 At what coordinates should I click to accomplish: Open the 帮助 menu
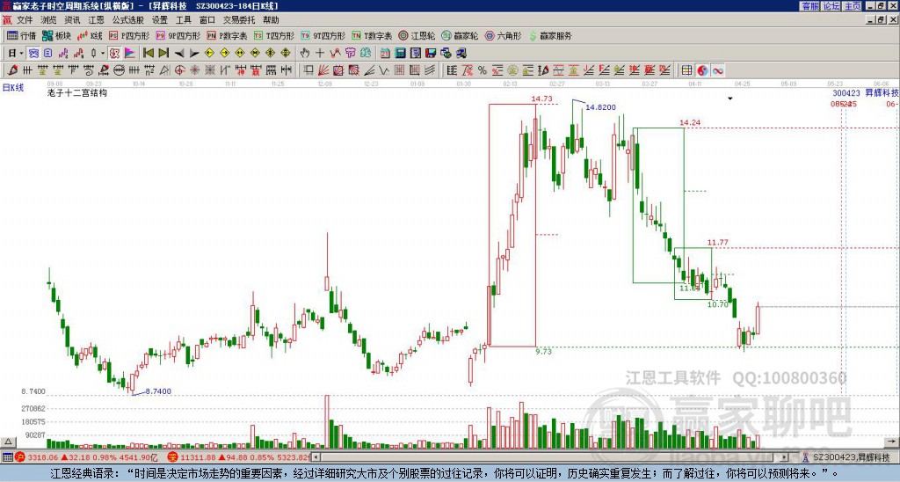point(271,20)
